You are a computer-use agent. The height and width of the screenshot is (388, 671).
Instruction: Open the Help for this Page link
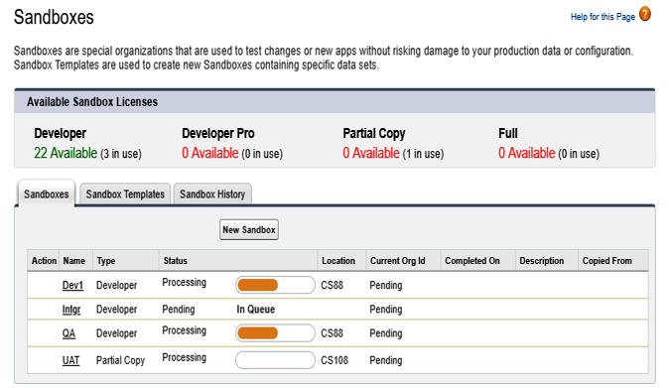point(603,17)
